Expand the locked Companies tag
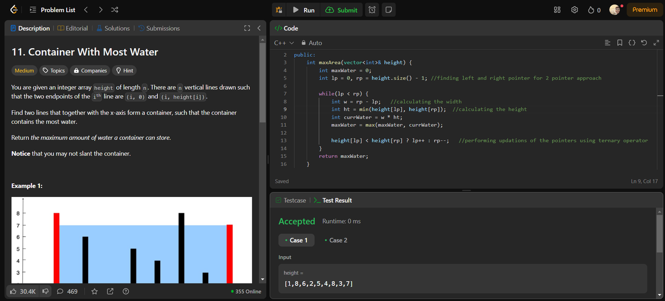The image size is (665, 301). (90, 70)
